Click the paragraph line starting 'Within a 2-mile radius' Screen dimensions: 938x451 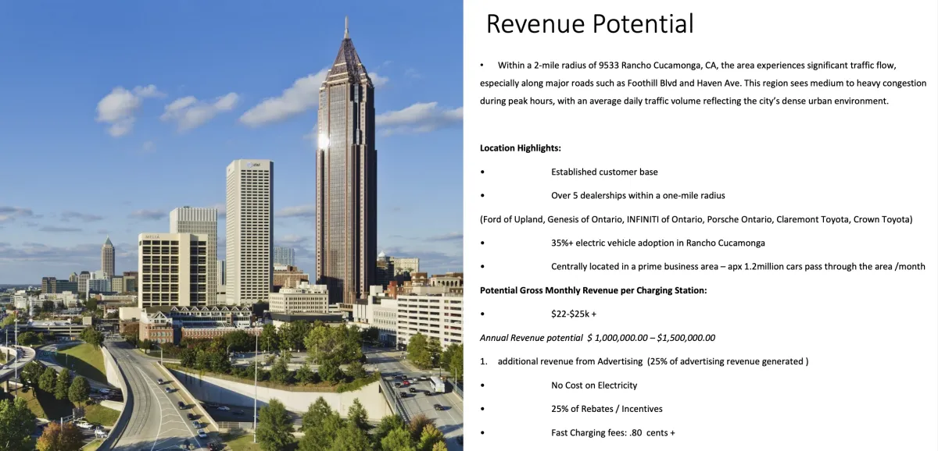coord(696,65)
